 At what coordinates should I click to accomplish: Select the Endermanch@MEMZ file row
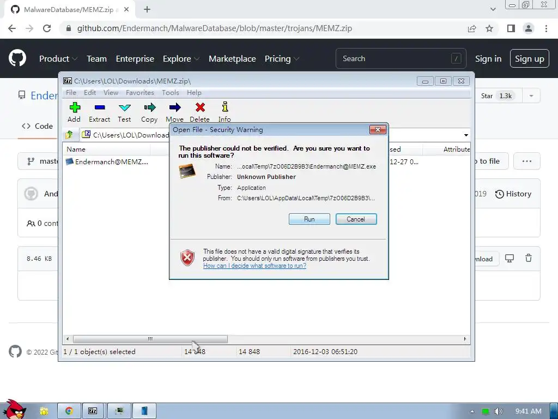[107, 161]
